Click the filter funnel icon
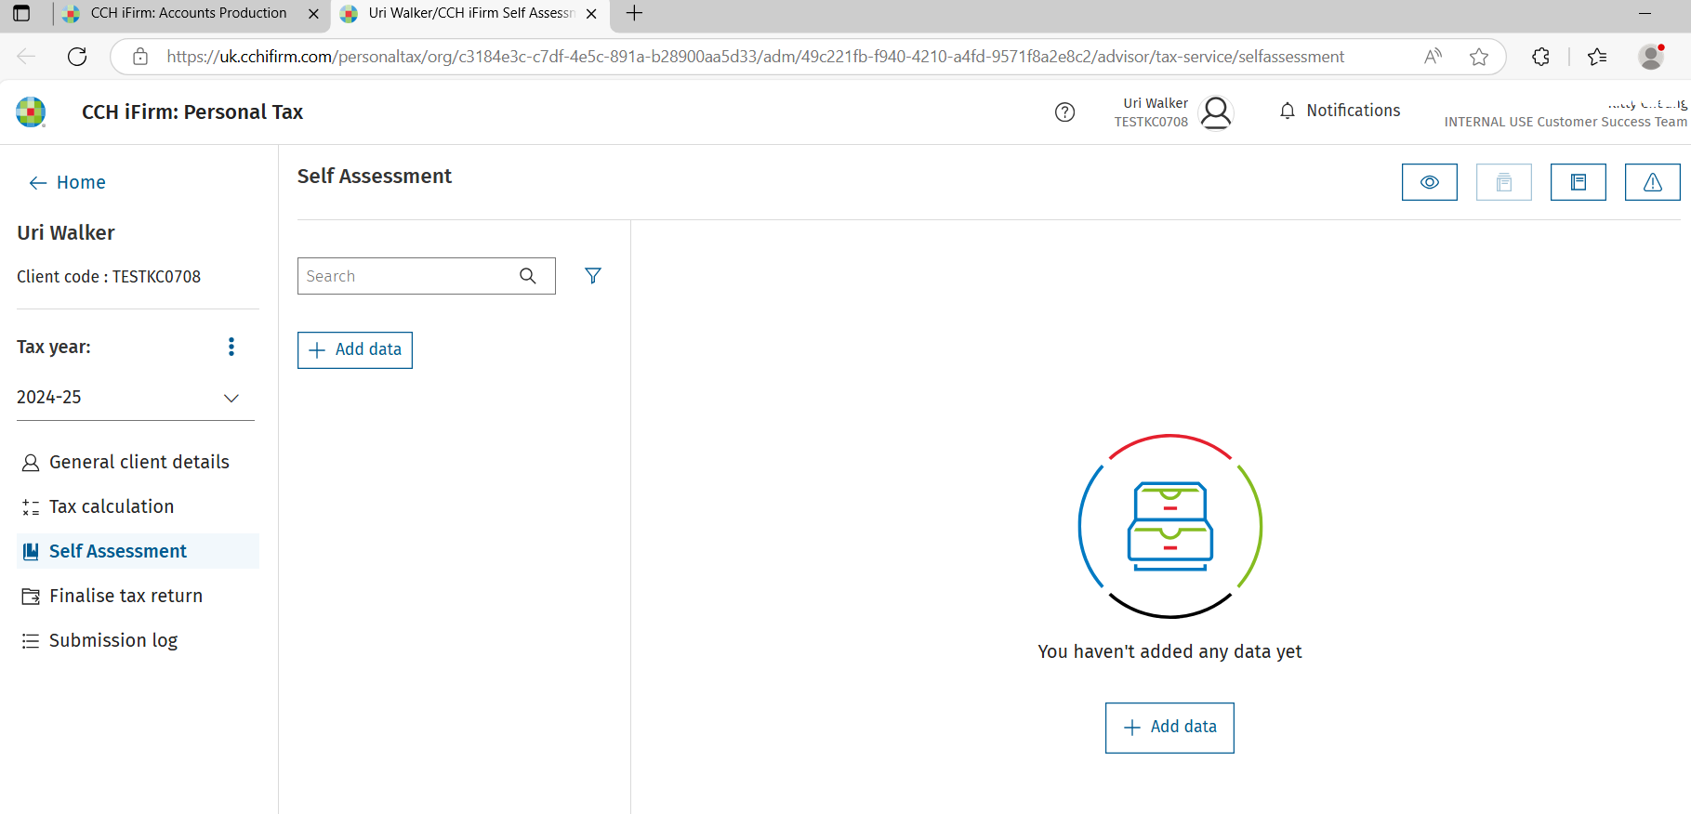 [x=593, y=276]
